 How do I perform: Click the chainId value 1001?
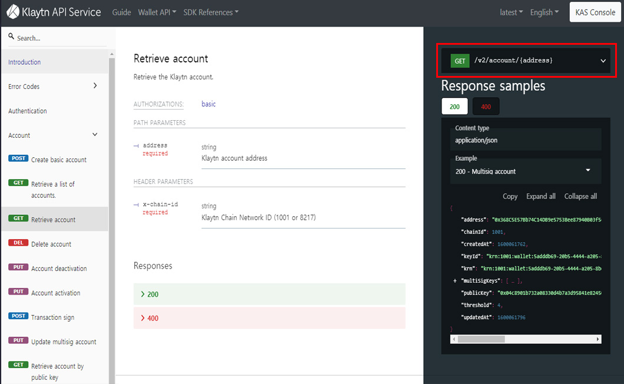[497, 232]
